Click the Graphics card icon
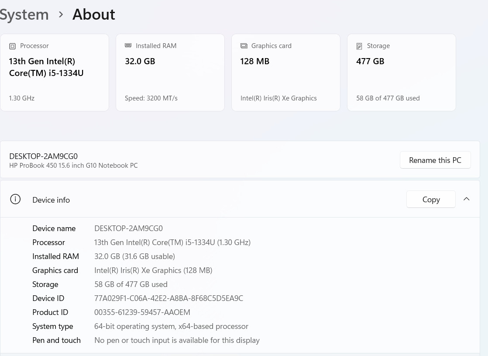The image size is (488, 356). (x=244, y=46)
